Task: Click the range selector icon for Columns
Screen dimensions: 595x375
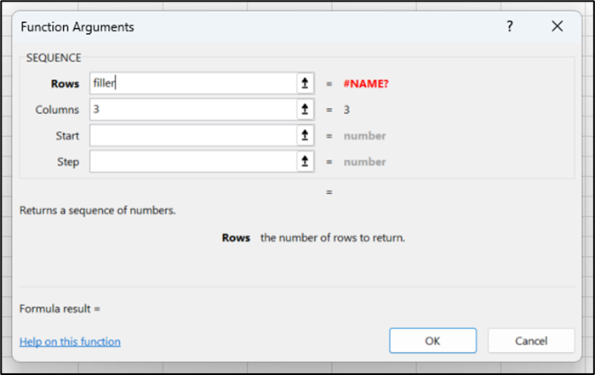Action: [305, 110]
